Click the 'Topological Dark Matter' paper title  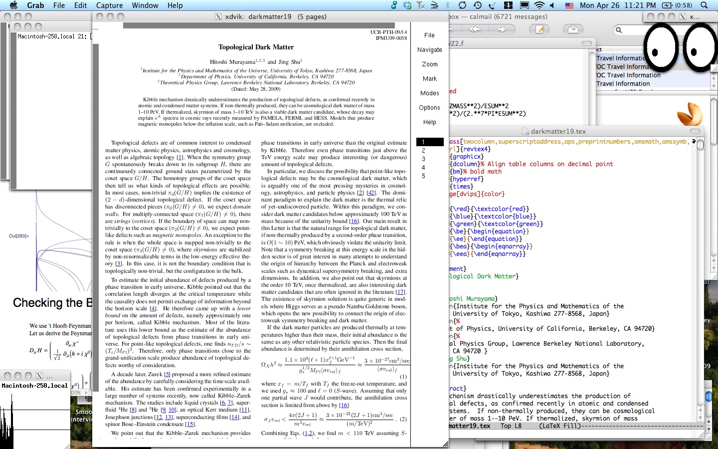point(256,47)
